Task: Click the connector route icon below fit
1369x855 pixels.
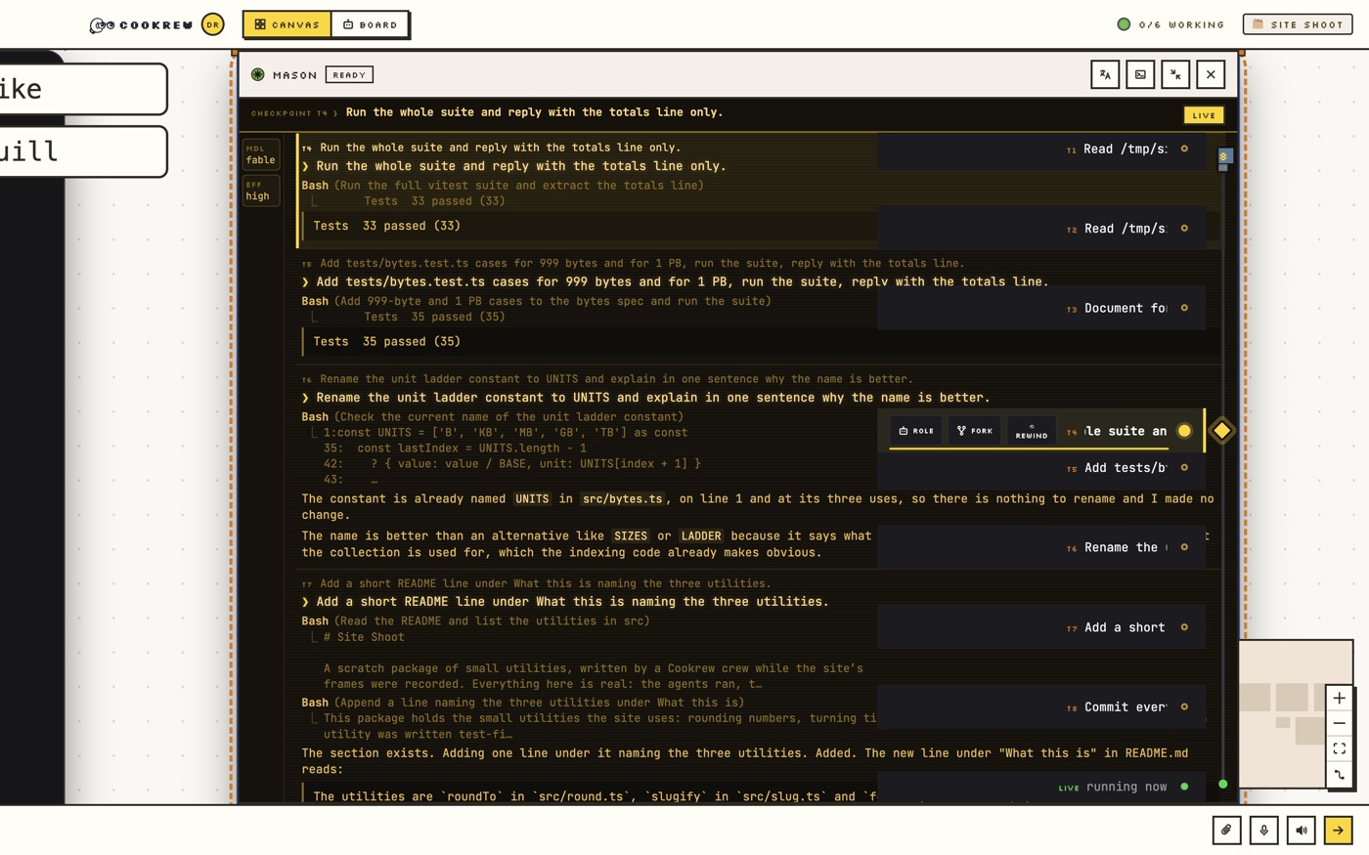Action: point(1340,775)
